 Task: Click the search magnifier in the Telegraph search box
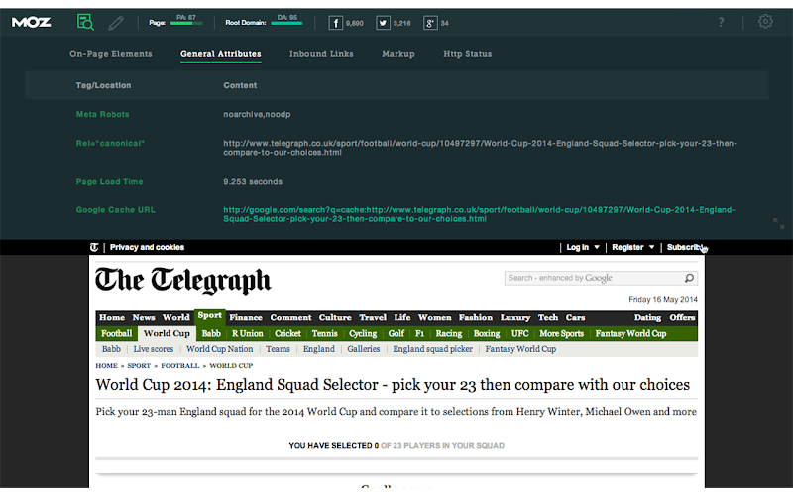(689, 278)
